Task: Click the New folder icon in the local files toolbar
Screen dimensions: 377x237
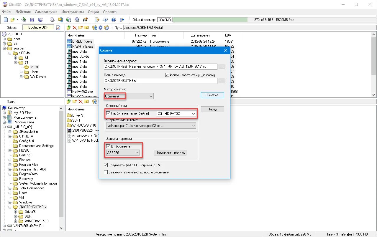Action: (x=75, y=102)
